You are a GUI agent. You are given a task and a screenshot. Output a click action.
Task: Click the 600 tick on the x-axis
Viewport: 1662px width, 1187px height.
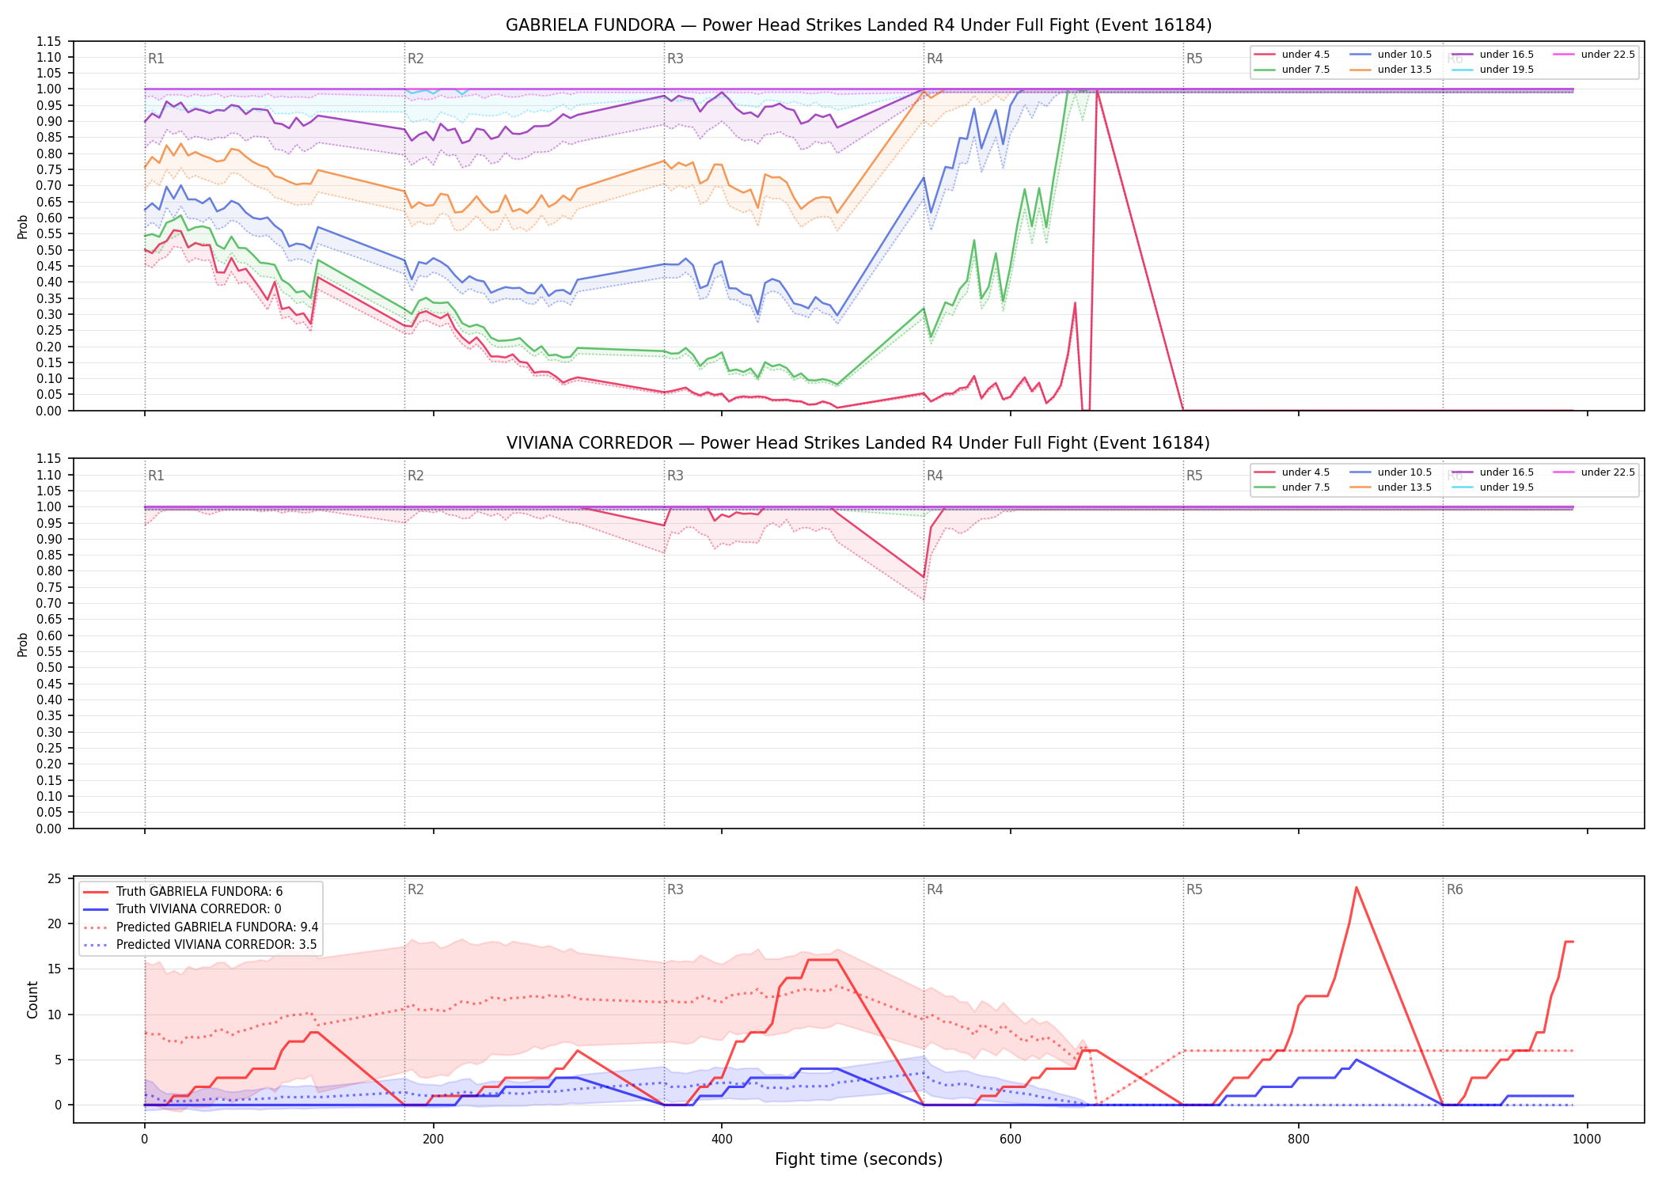(x=1011, y=1140)
